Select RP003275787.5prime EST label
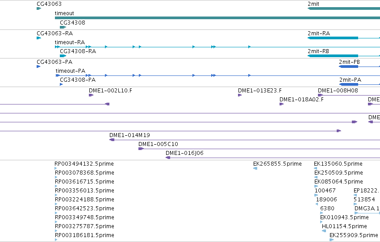The width and height of the screenshot is (380, 242). tap(84, 226)
